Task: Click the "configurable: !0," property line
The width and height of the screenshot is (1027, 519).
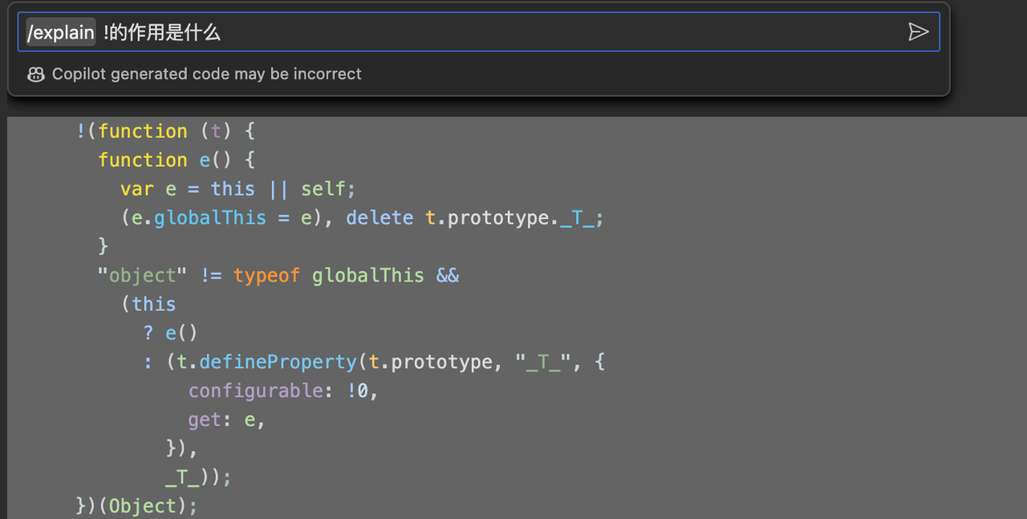Action: pyautogui.click(x=282, y=391)
